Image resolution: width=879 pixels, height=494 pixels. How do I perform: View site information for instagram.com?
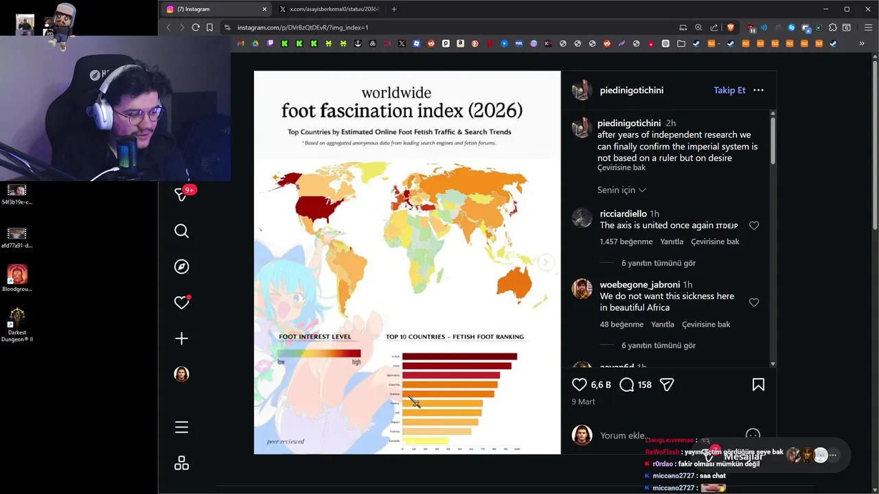[227, 27]
